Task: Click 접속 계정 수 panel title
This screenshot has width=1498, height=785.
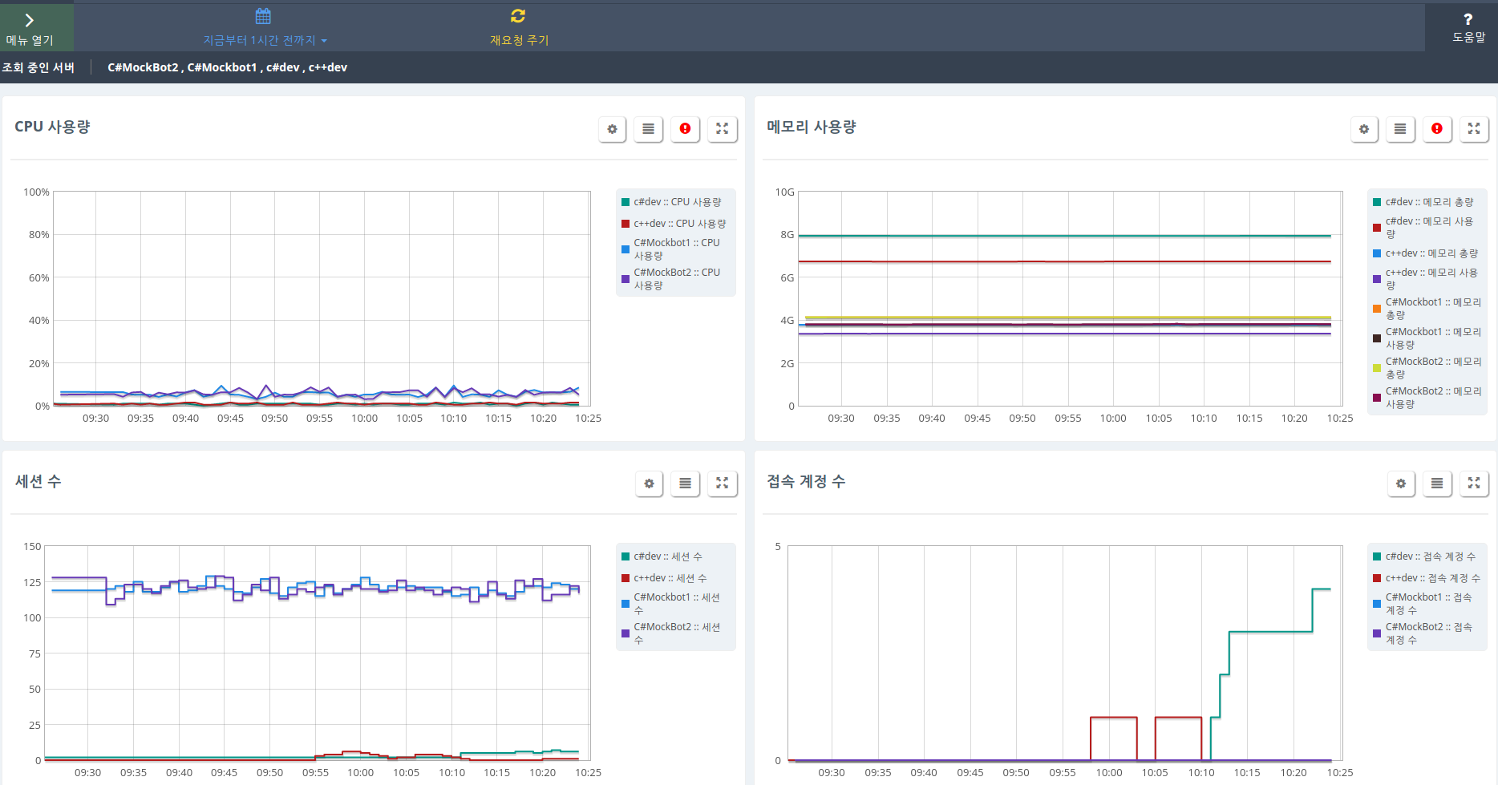Action: [806, 481]
